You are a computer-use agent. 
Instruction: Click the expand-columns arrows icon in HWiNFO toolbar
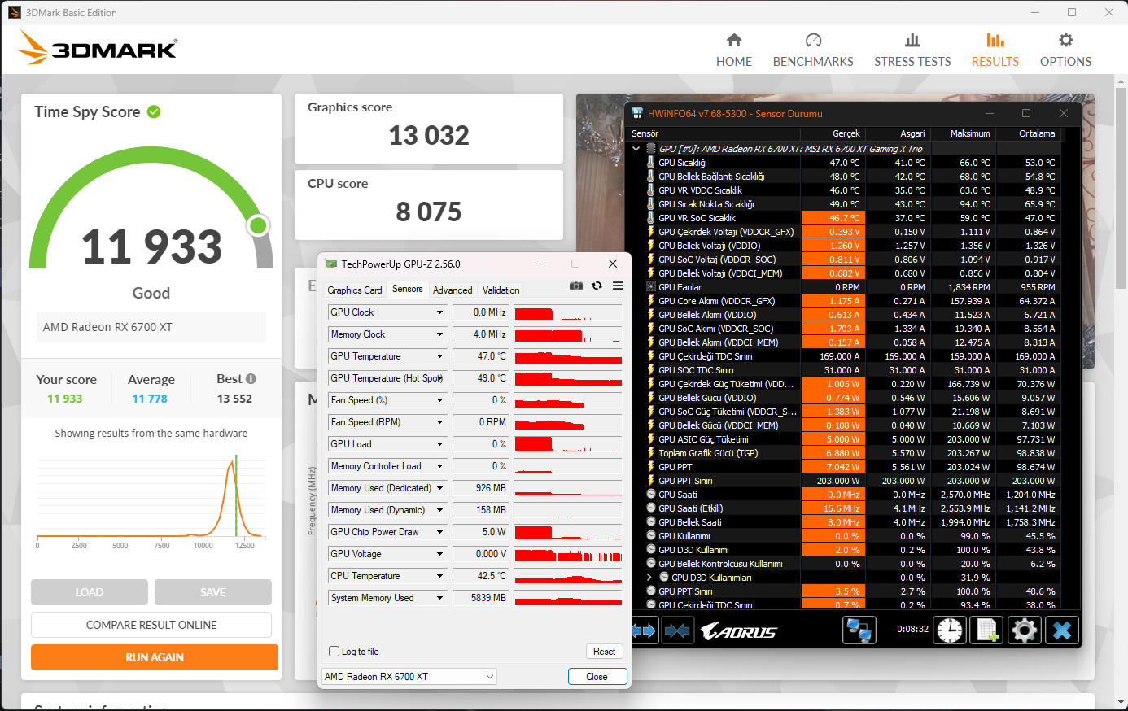coord(644,630)
